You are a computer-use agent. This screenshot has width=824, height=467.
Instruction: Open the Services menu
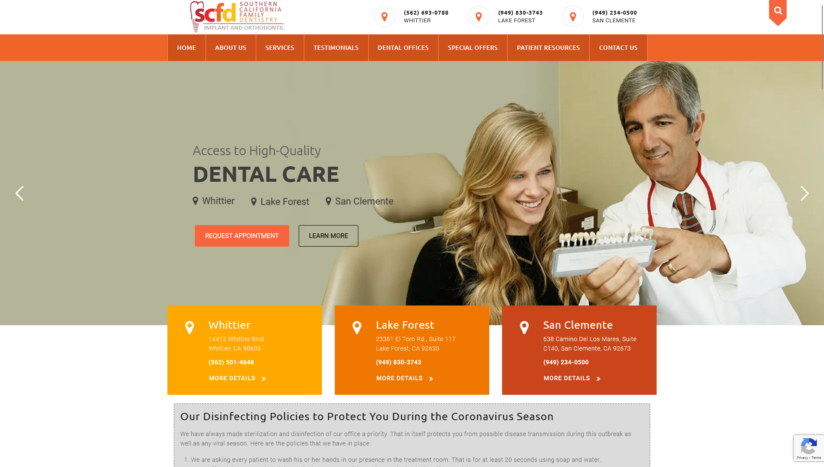point(280,48)
